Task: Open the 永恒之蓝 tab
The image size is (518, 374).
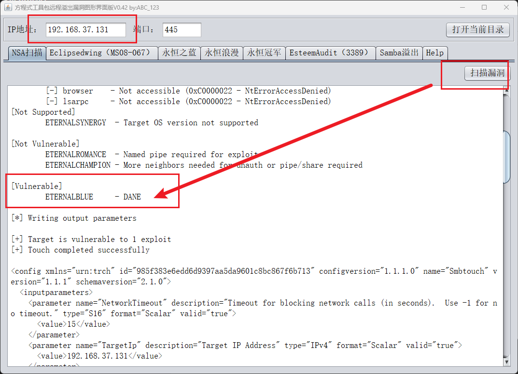Action: tap(179, 53)
